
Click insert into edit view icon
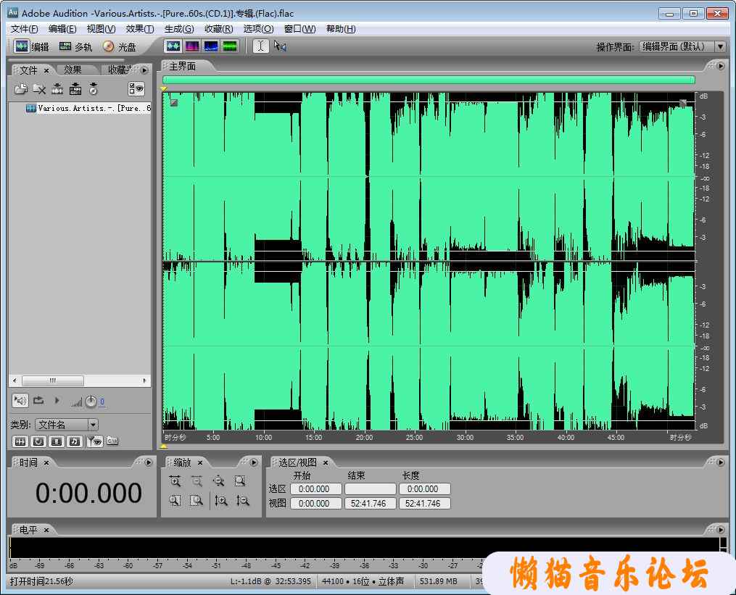pyautogui.click(x=57, y=88)
